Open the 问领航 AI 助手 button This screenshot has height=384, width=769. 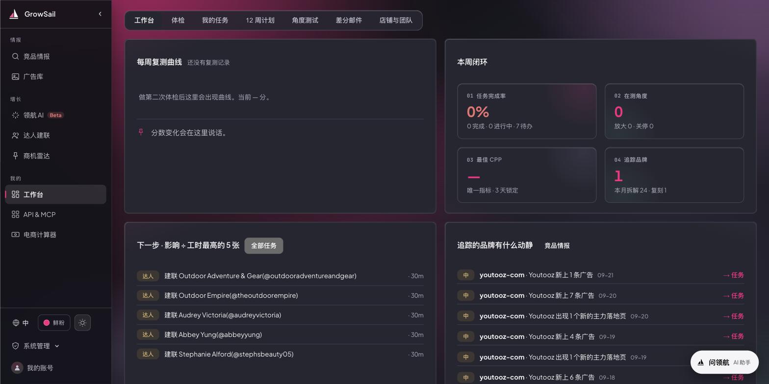[724, 362]
